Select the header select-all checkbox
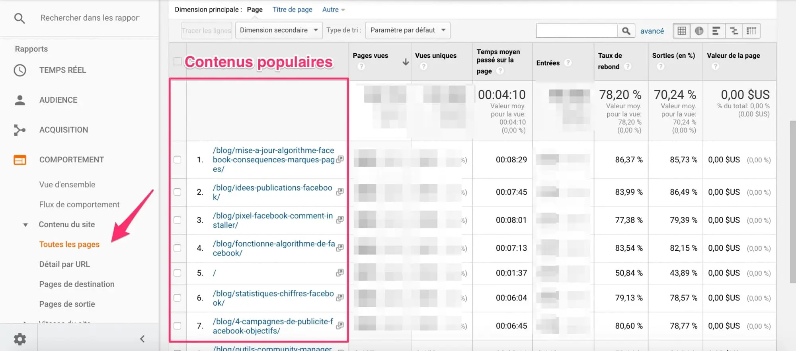This screenshot has height=351, width=796. click(178, 61)
